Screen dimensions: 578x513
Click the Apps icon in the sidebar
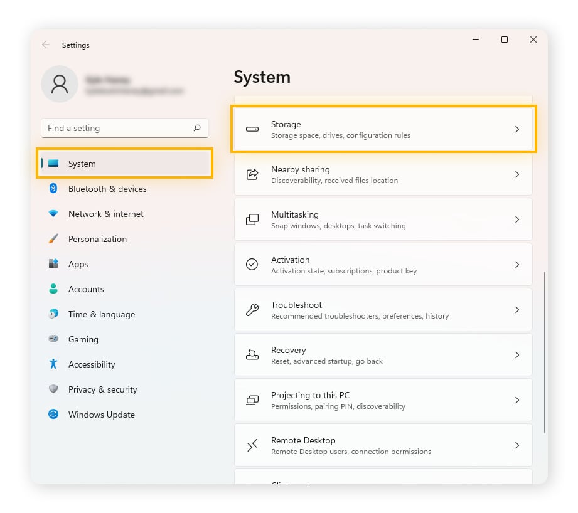click(54, 263)
